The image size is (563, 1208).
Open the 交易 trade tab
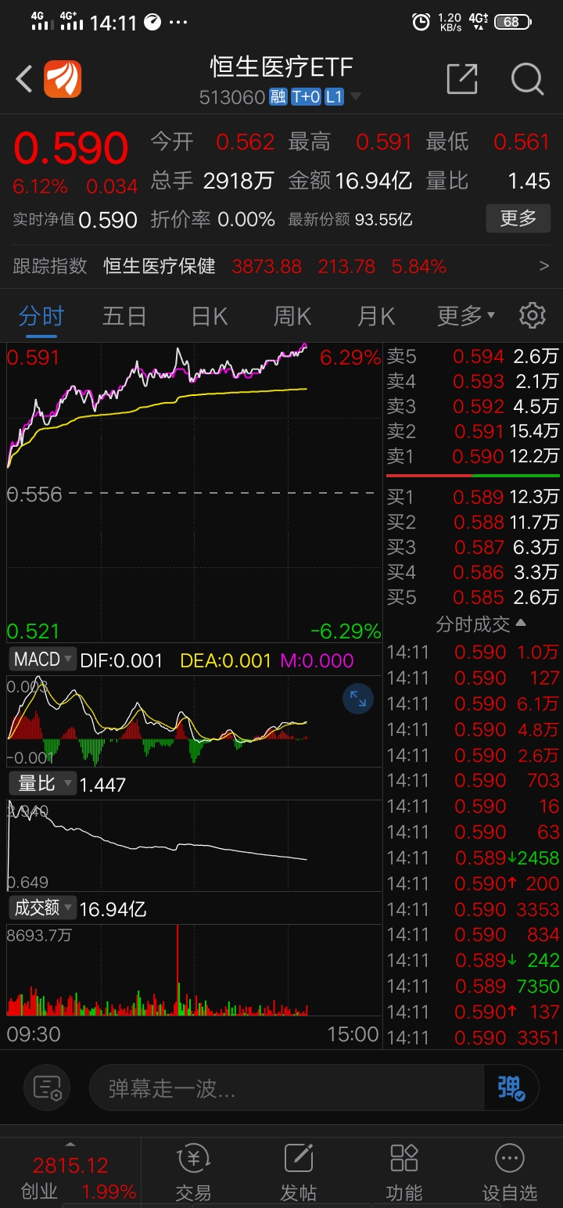coord(193,1171)
